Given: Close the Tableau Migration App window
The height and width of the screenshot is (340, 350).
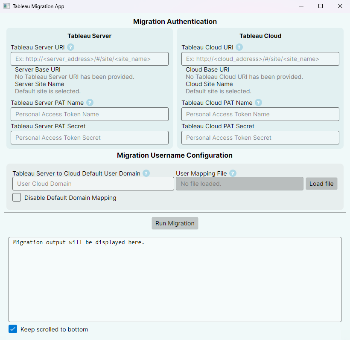Looking at the screenshot, I should point(340,6).
